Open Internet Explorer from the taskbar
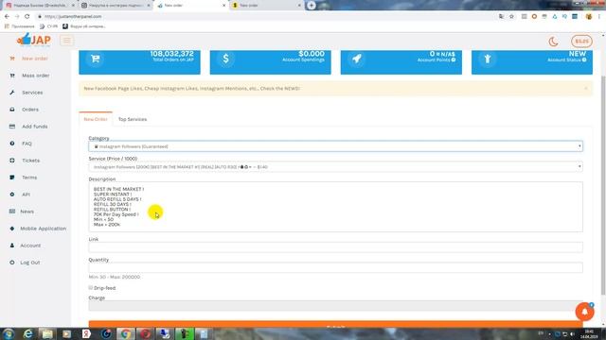Viewport: 606px width, 340px height. pyautogui.click(x=28, y=333)
